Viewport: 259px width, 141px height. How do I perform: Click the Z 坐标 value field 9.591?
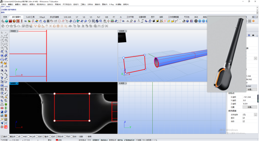point(250,104)
